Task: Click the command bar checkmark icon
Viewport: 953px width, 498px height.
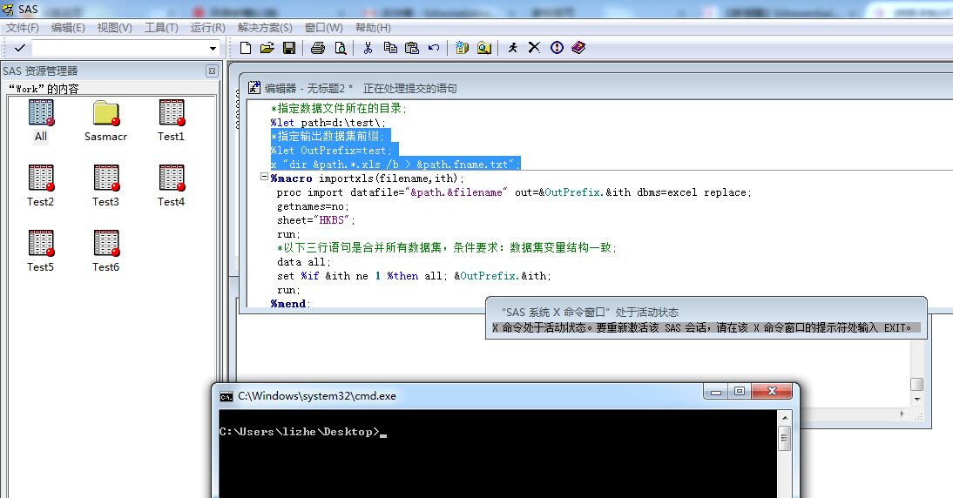Action: coord(19,48)
